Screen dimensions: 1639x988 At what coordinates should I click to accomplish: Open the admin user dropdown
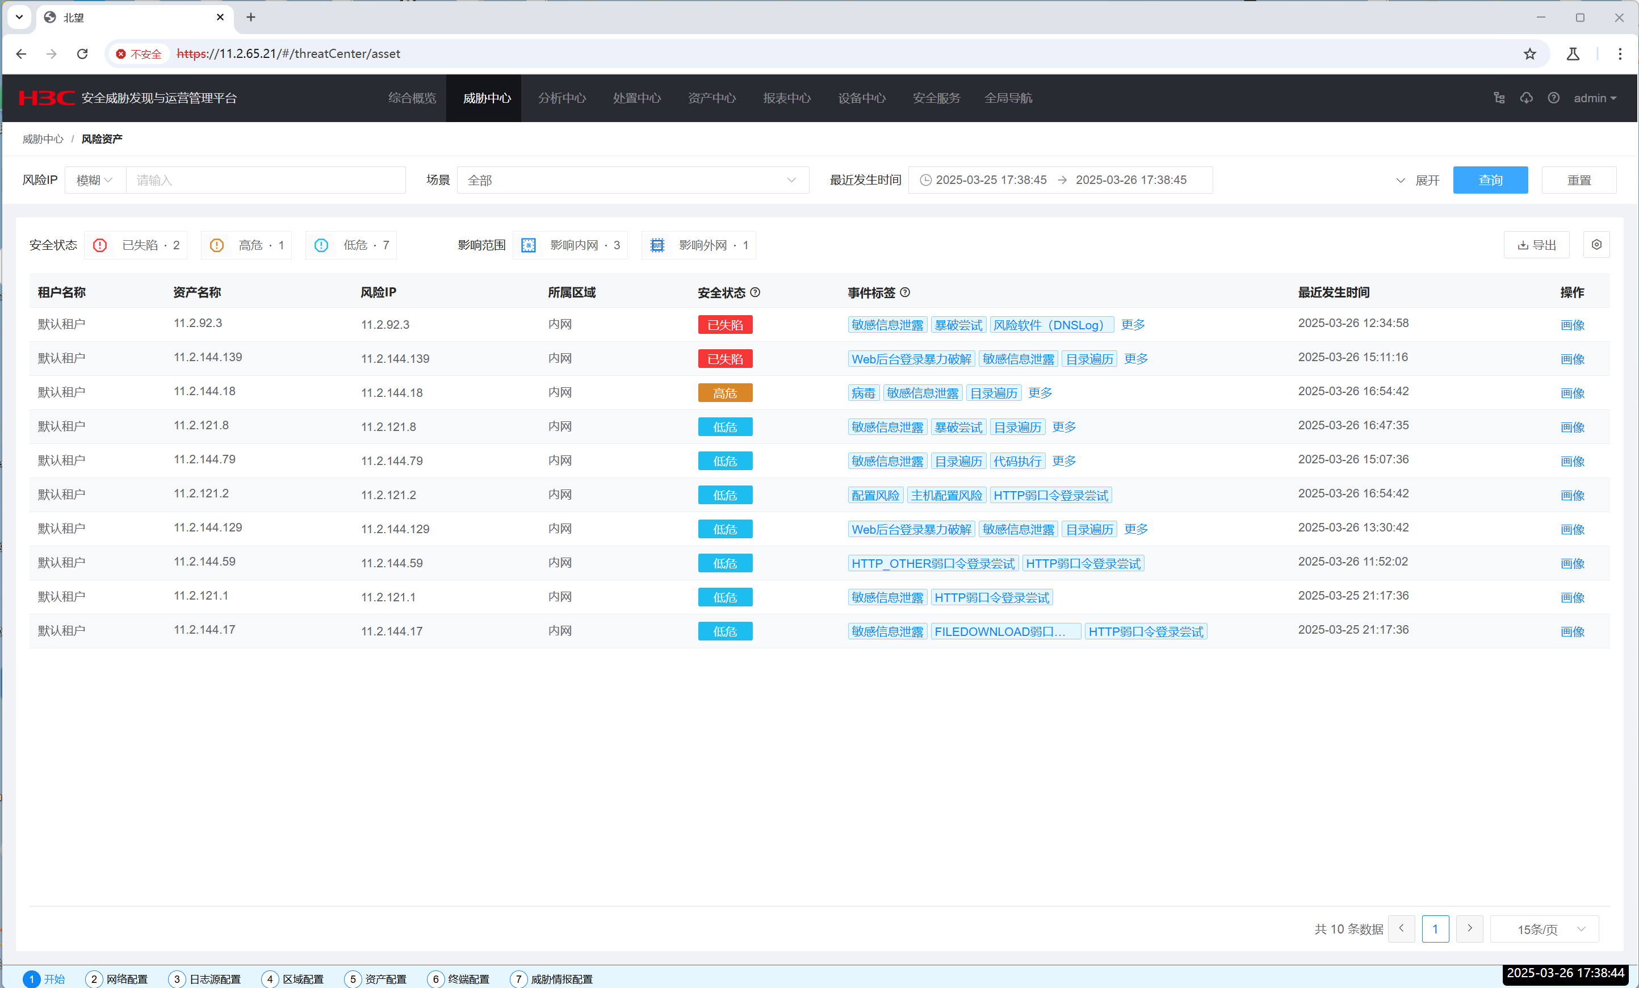coord(1594,98)
